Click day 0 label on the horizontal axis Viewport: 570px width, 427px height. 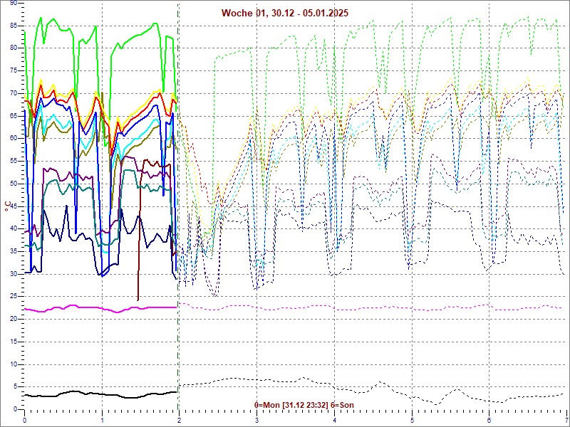coord(24,421)
